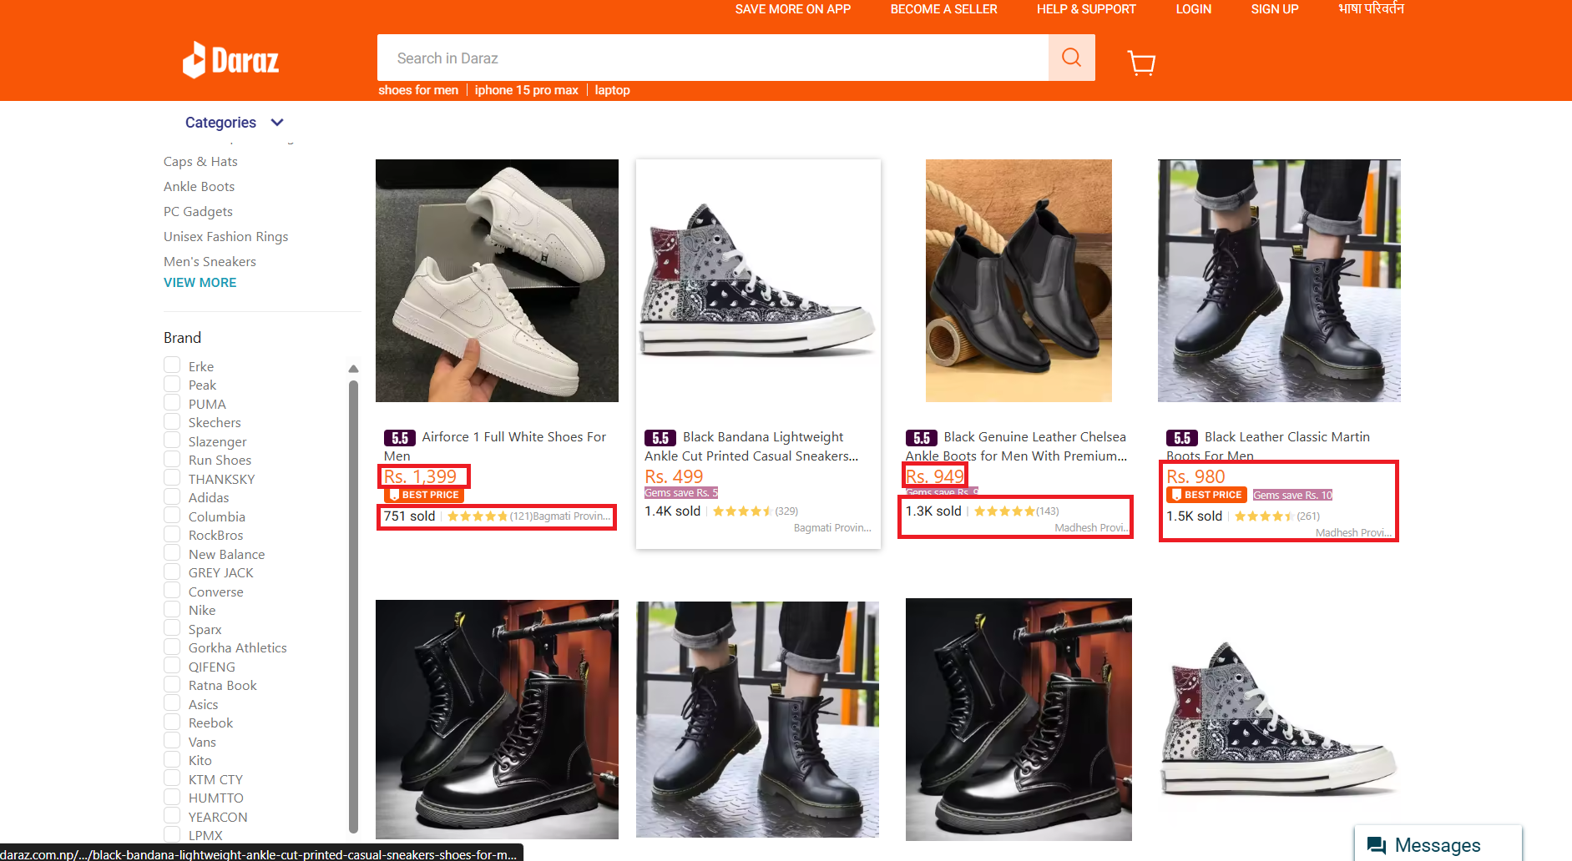The height and width of the screenshot is (861, 1572).
Task: Click 5.5 badge on Classic Martin Boots
Action: tap(1182, 438)
